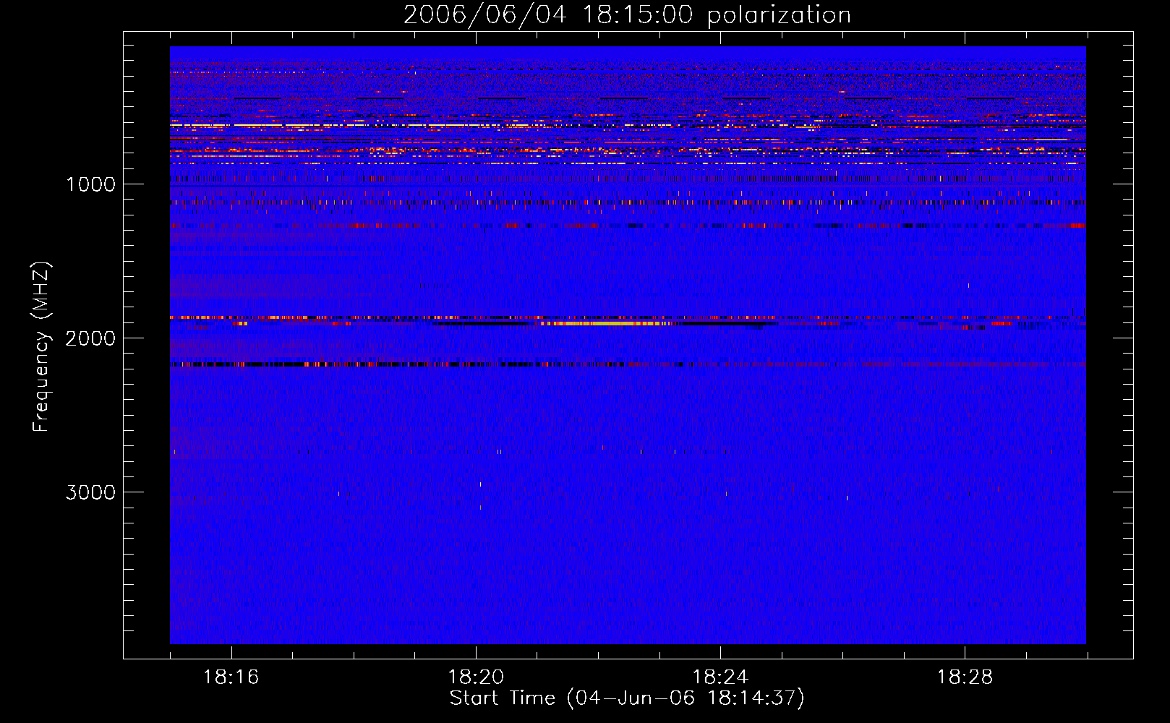This screenshot has height=723, width=1170.
Task: Click the 2000 frequency tick label
Action: pos(90,338)
